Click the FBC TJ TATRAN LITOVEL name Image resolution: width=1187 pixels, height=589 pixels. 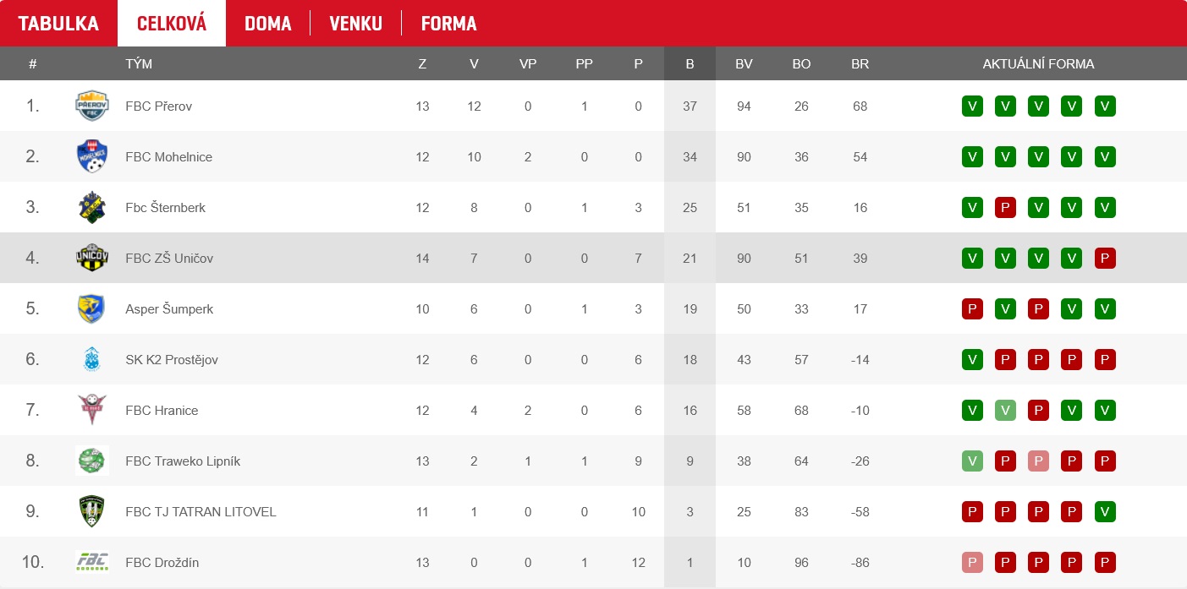pyautogui.click(x=201, y=512)
